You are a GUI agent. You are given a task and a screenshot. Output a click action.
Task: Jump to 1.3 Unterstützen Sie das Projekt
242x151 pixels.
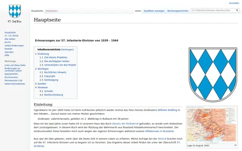pos(58,65)
